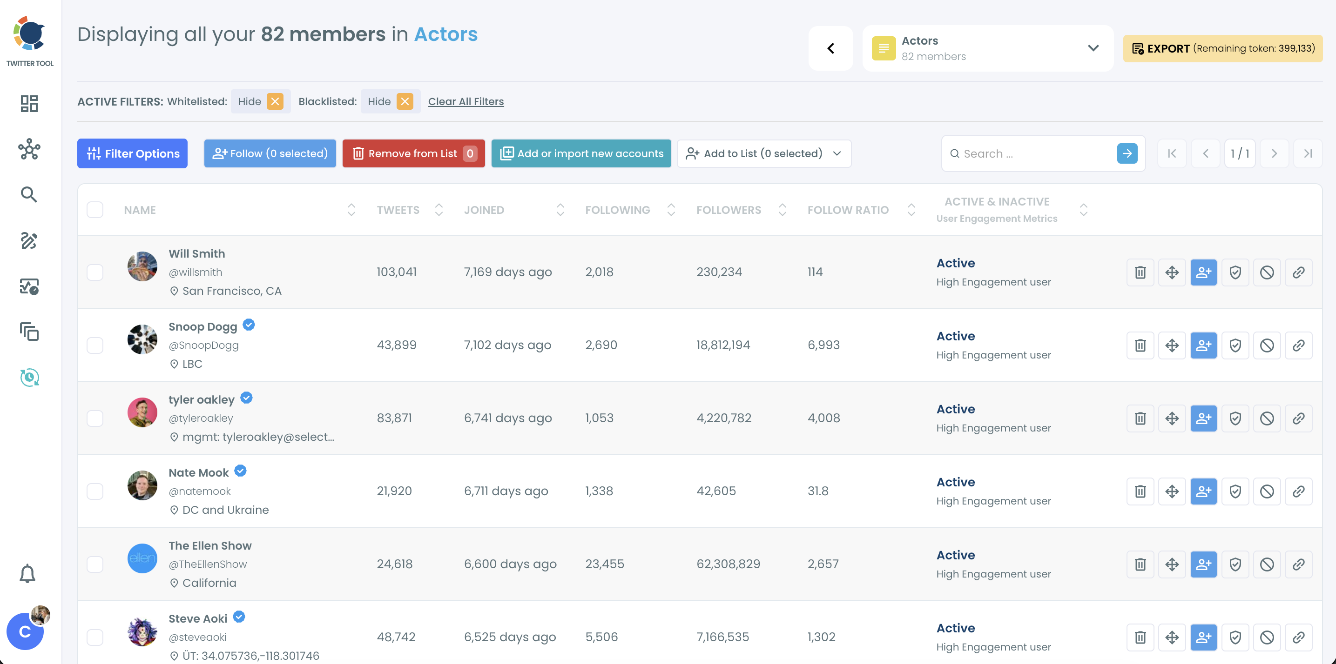Open the notifications bell icon
The width and height of the screenshot is (1336, 664).
(27, 574)
